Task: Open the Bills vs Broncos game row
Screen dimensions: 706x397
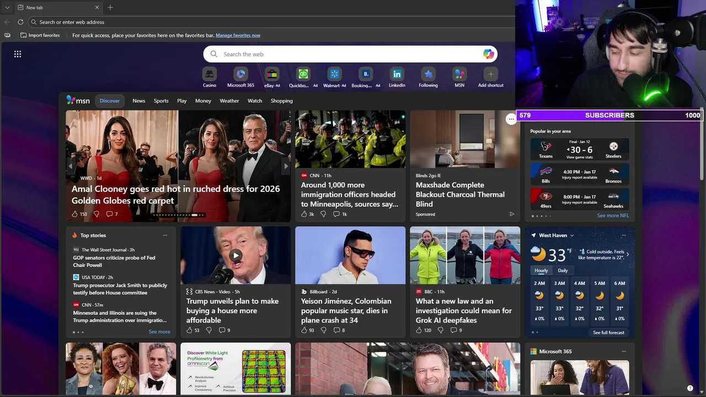Action: 580,174
